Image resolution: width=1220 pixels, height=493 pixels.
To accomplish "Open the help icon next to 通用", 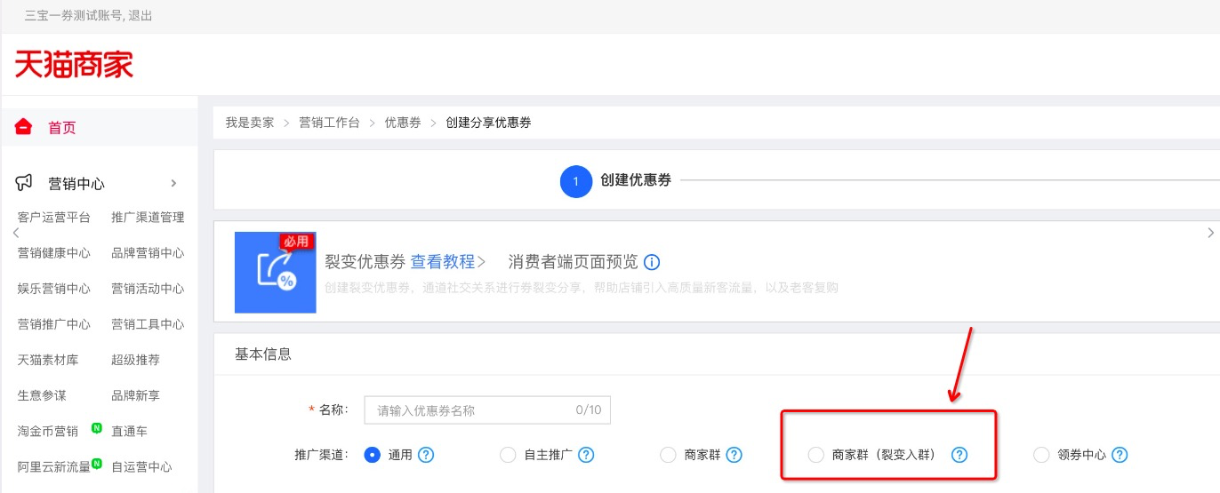I will pyautogui.click(x=426, y=455).
